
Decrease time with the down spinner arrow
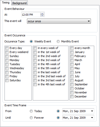42,15
